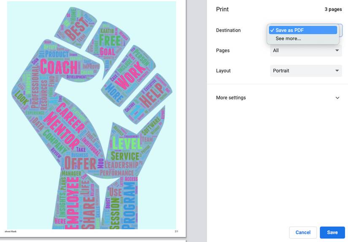This screenshot has height=242, width=348.
Task: Click the Pages label
Action: click(223, 51)
